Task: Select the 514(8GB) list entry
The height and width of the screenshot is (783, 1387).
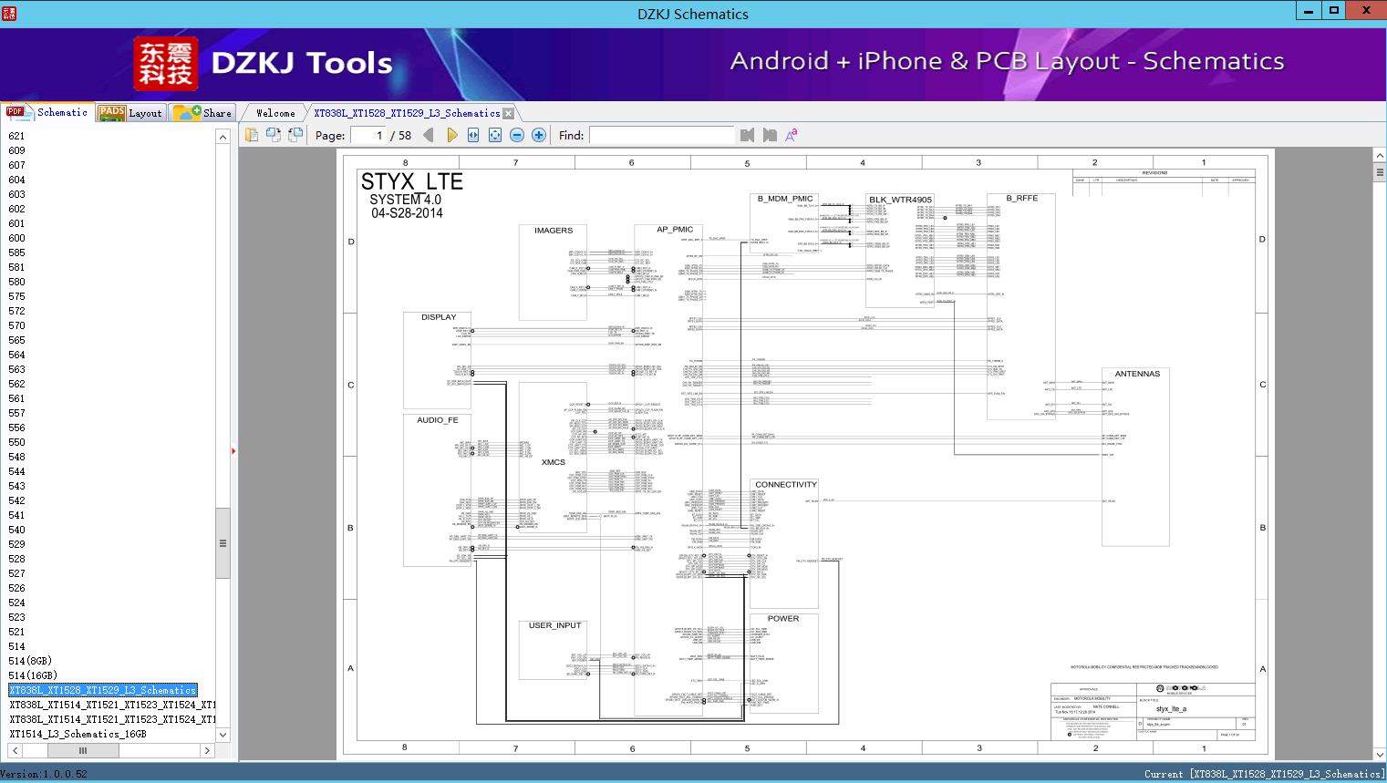Action: click(x=30, y=661)
